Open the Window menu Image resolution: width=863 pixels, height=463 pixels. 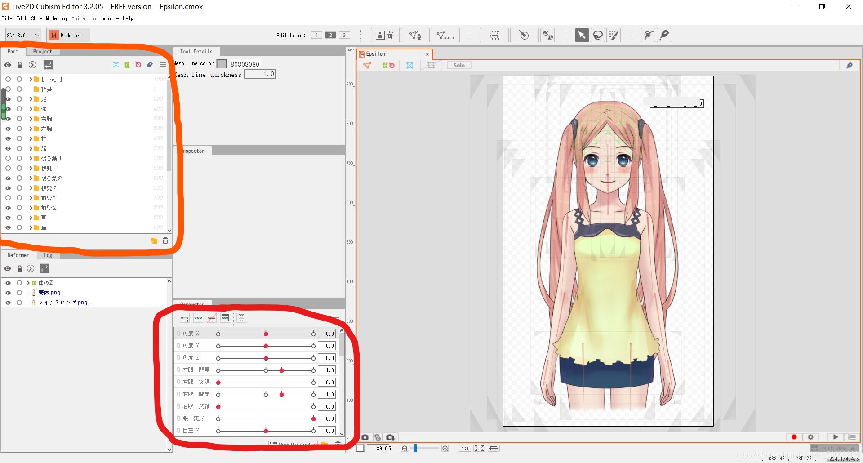111,18
